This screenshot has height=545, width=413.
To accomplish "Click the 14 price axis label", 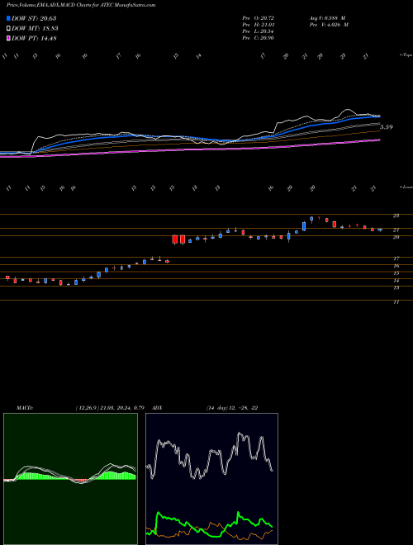I will 396,281.
